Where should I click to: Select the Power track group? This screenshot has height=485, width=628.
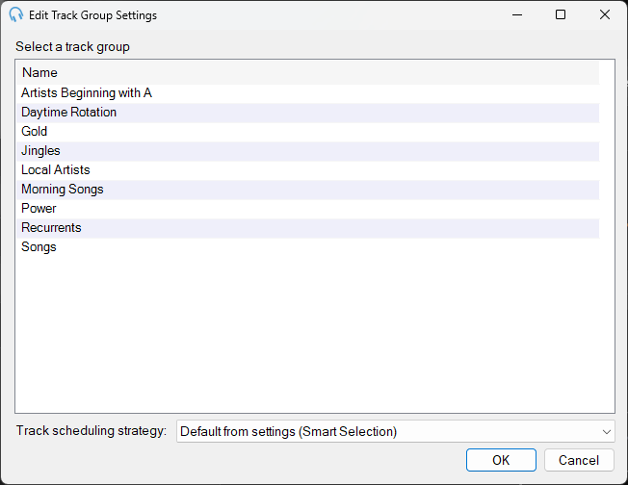tap(308, 209)
